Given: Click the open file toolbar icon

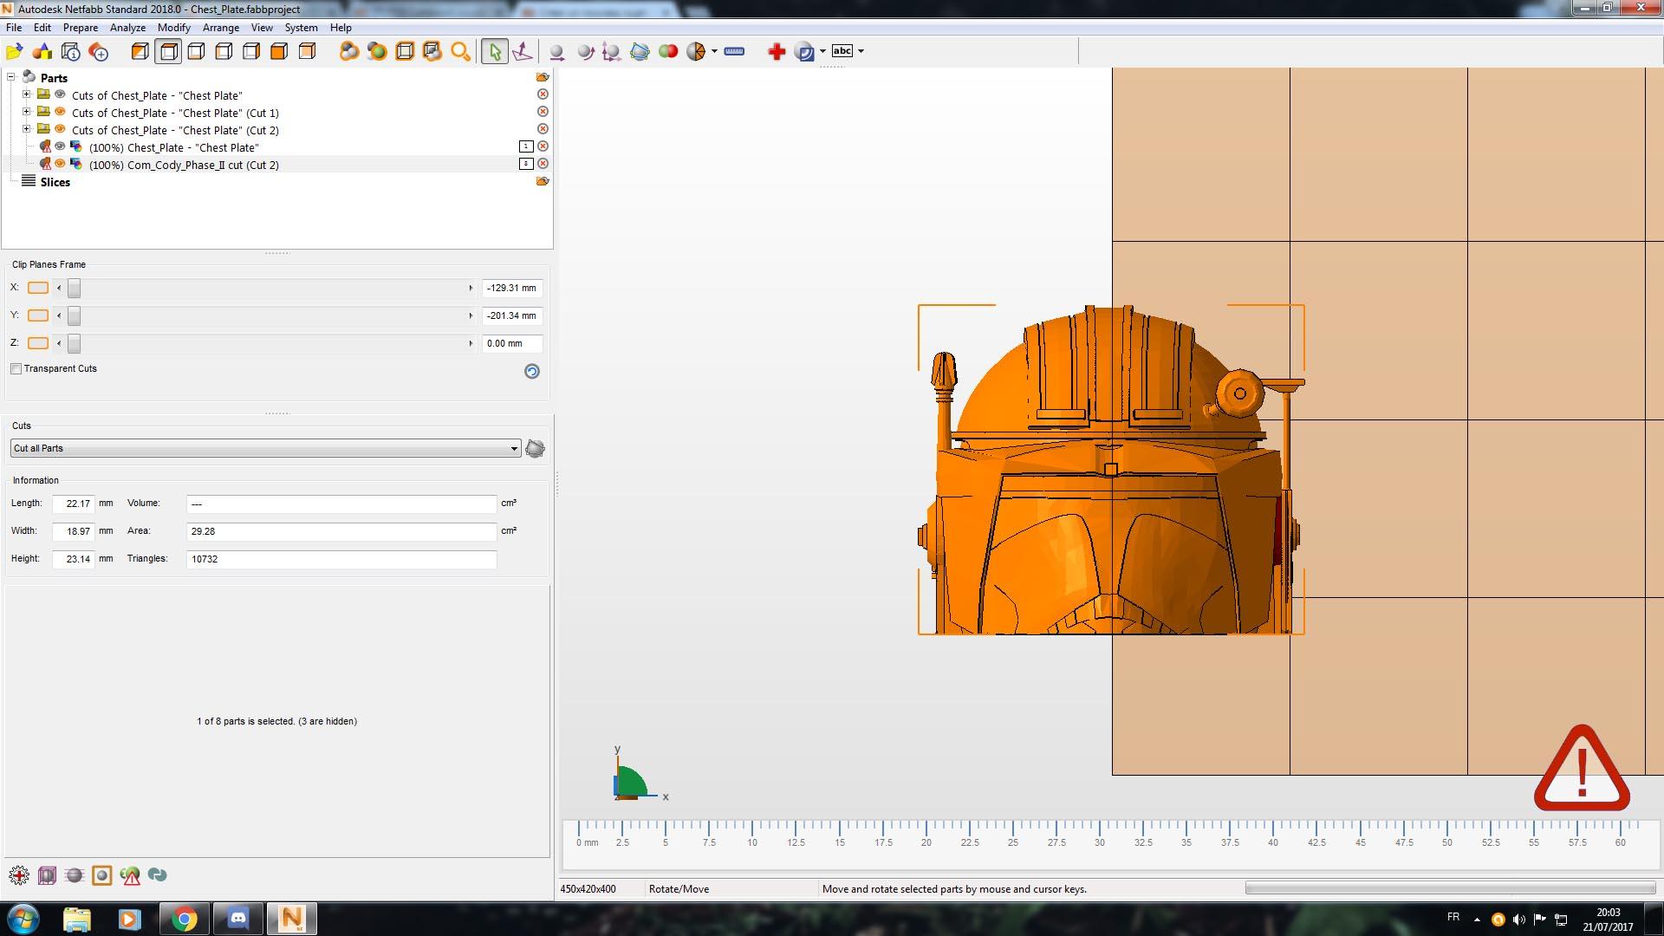Looking at the screenshot, I should [x=15, y=52].
